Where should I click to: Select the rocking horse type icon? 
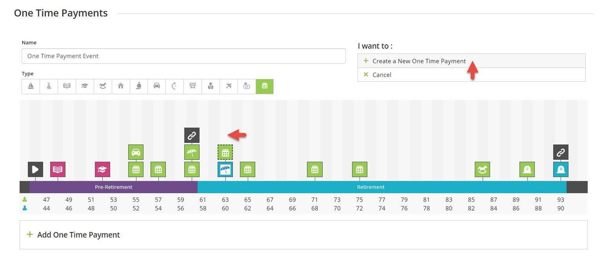click(x=103, y=86)
